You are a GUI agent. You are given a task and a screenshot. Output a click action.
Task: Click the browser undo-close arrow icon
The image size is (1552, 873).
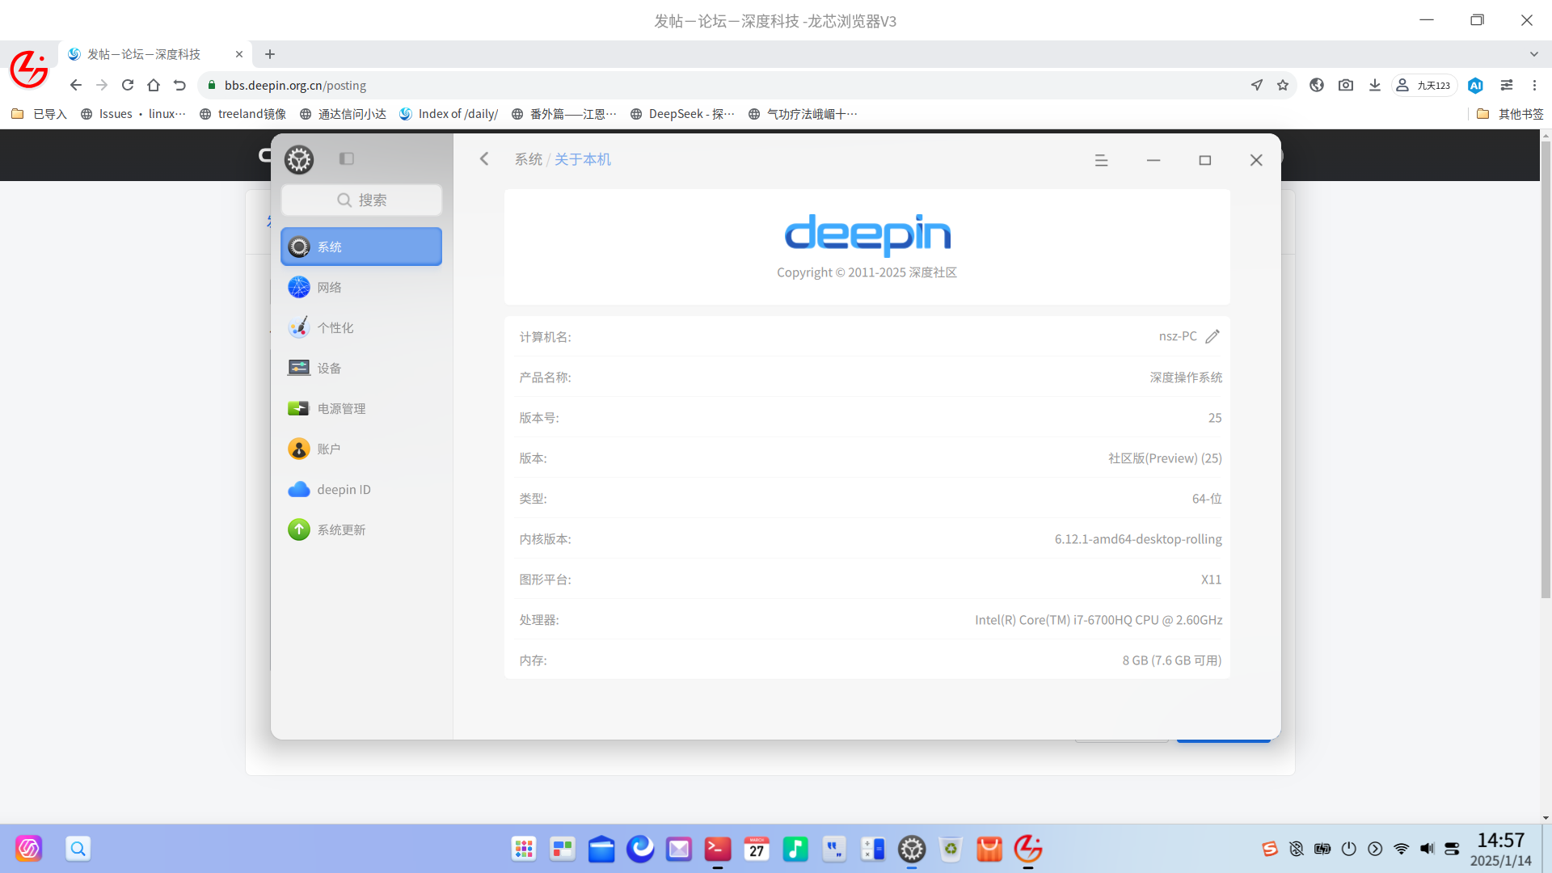coord(179,85)
